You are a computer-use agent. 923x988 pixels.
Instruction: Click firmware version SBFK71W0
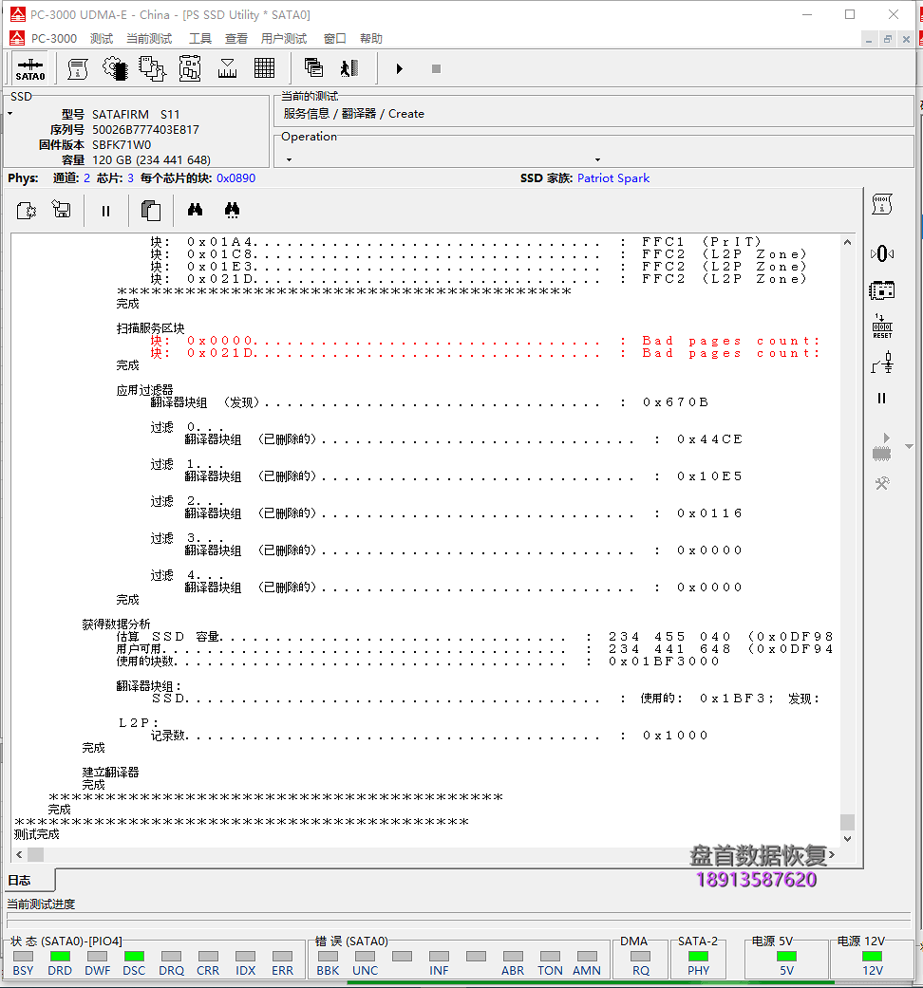click(122, 145)
